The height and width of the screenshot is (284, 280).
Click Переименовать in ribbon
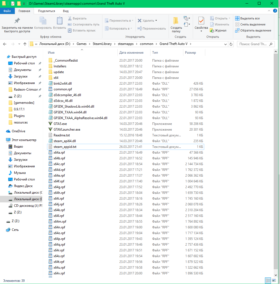pos(152,28)
